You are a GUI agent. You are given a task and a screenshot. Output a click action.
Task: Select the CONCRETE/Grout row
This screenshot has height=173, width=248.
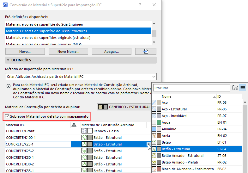click(78, 131)
